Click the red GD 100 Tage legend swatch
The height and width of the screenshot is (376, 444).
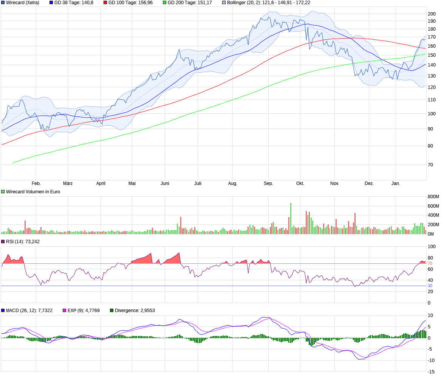coord(105,3)
